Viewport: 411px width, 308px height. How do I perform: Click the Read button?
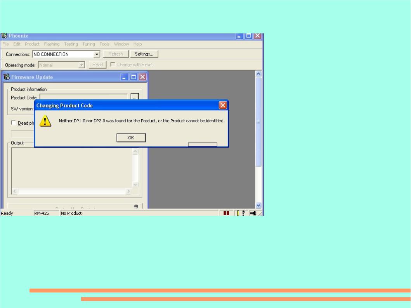97,64
